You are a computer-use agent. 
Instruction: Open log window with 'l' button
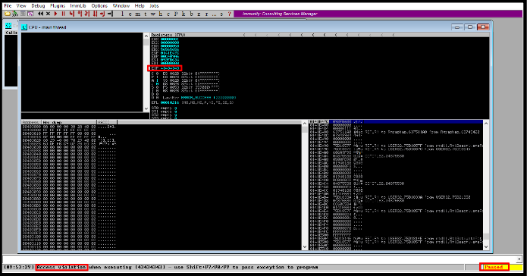pos(122,14)
